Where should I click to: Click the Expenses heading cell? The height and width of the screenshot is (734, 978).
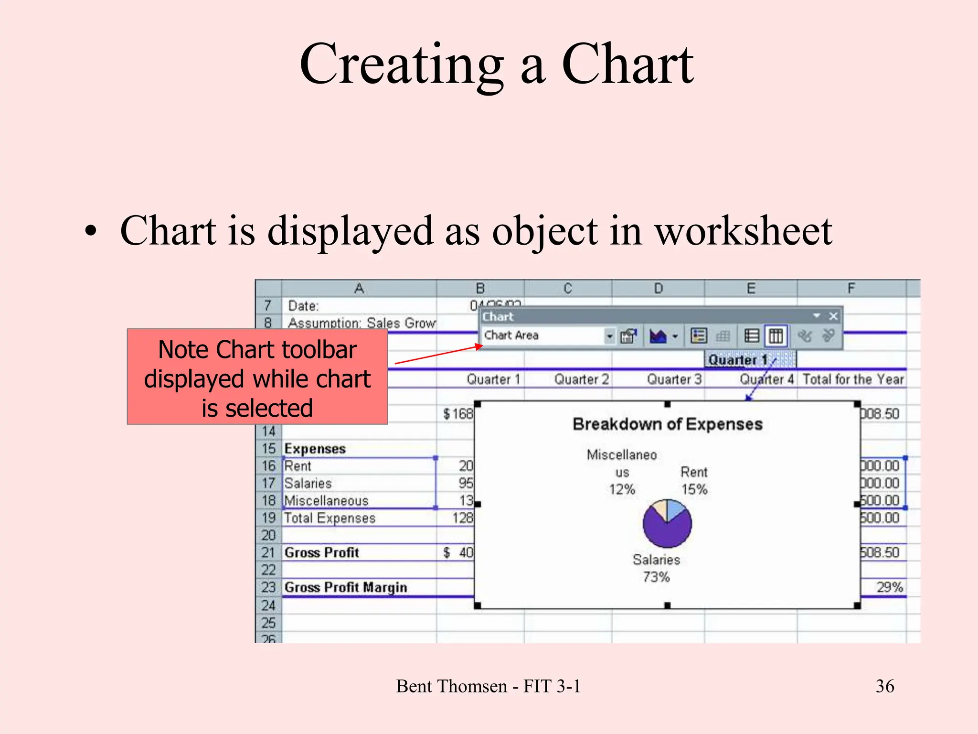tap(359, 449)
